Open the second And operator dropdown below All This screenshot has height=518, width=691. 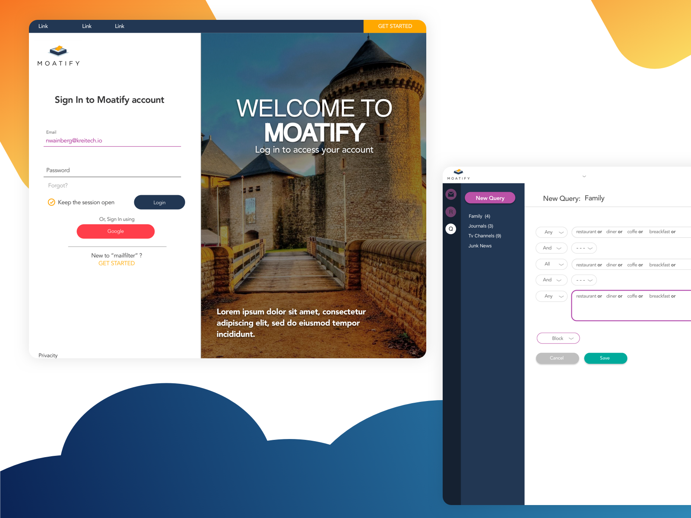coord(552,280)
